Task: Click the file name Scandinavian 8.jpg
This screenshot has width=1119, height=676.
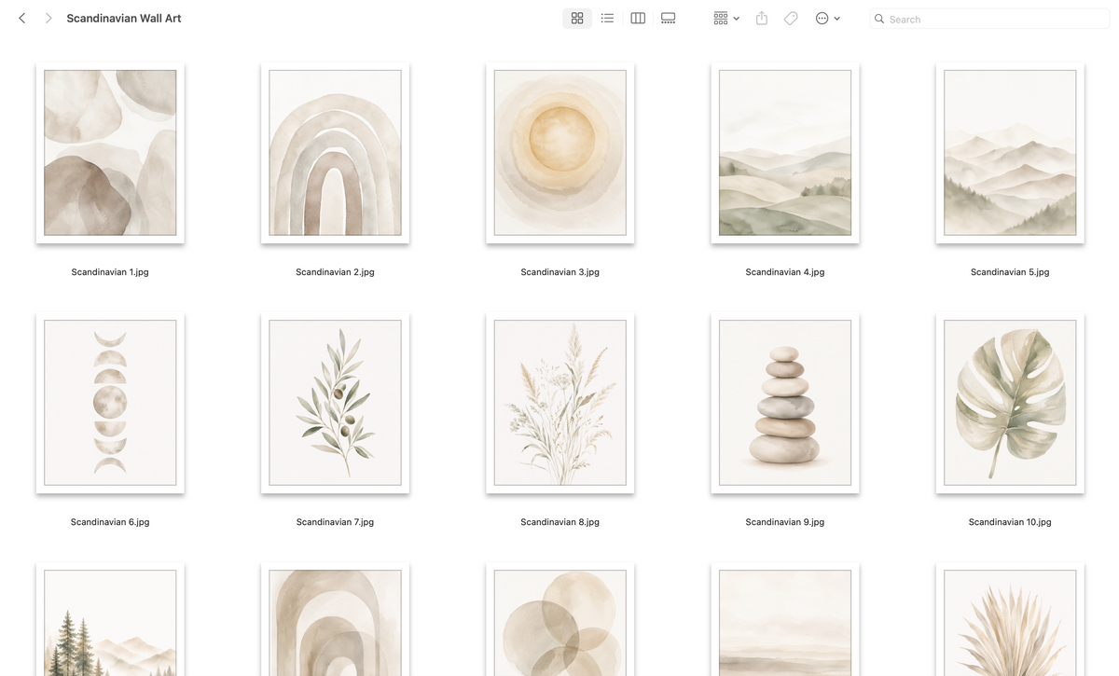Action: tap(559, 522)
